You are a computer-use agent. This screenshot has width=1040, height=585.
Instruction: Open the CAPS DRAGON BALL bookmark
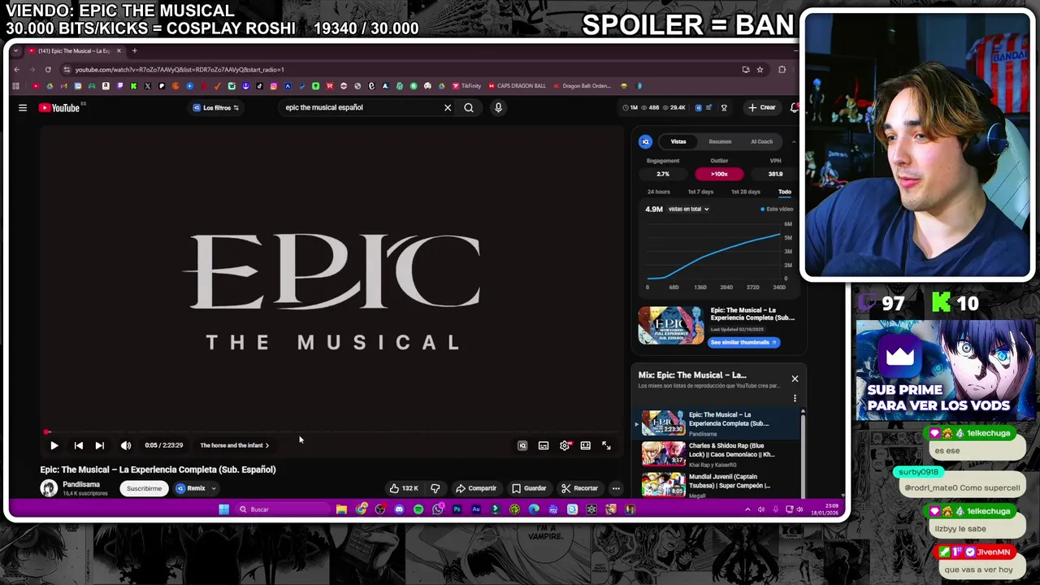pyautogui.click(x=517, y=86)
